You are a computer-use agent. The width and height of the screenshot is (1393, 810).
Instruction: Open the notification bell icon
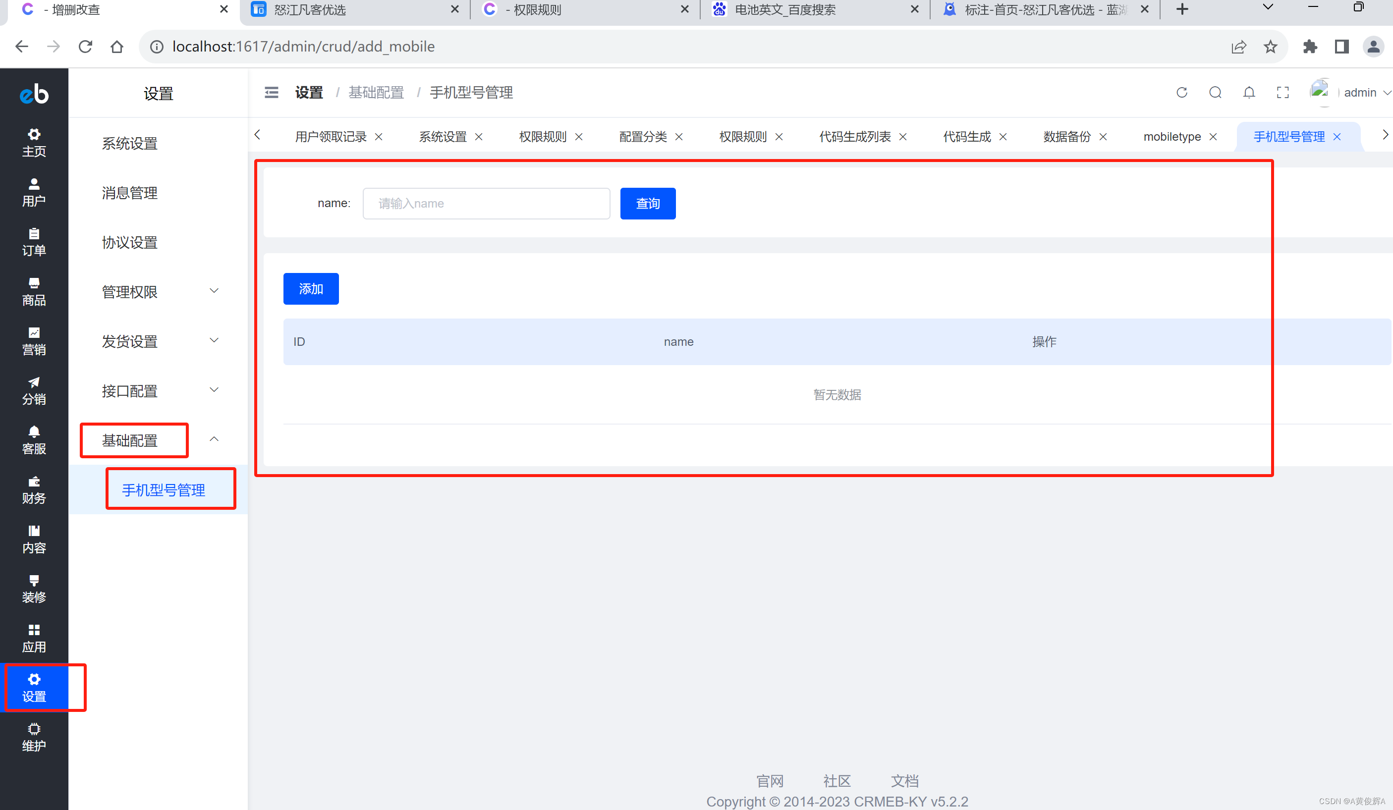coord(1249,92)
